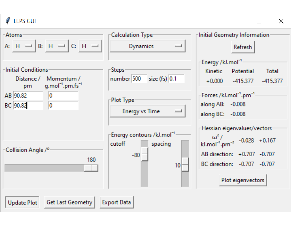
Task: Open the atom A selection dropdown
Action: pos(23,46)
